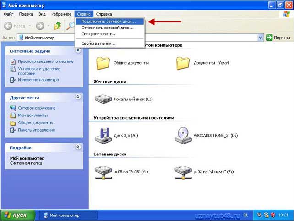Select network drive pc02 на "vboxsrv" (Z:) icon
The height and width of the screenshot is (221, 294).
(183, 172)
